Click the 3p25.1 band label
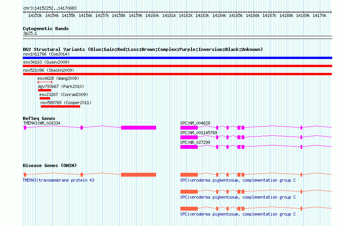The image size is (343, 226). pyautogui.click(x=30, y=33)
